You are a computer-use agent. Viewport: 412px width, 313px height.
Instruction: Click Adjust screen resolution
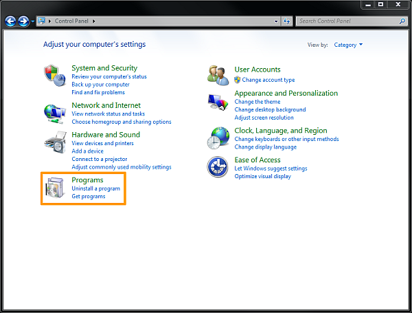(x=264, y=118)
